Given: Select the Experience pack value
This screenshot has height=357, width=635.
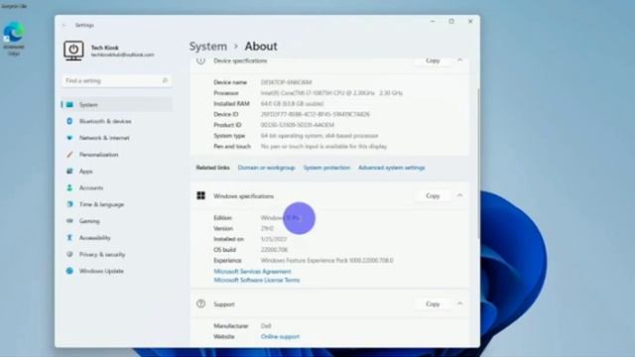Looking at the screenshot, I should (326, 260).
